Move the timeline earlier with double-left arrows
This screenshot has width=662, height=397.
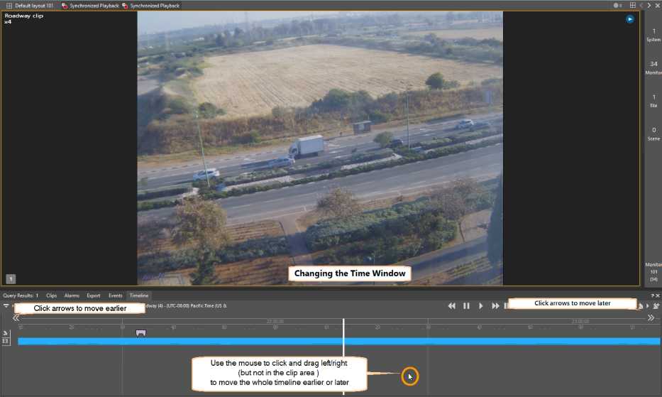(x=16, y=317)
